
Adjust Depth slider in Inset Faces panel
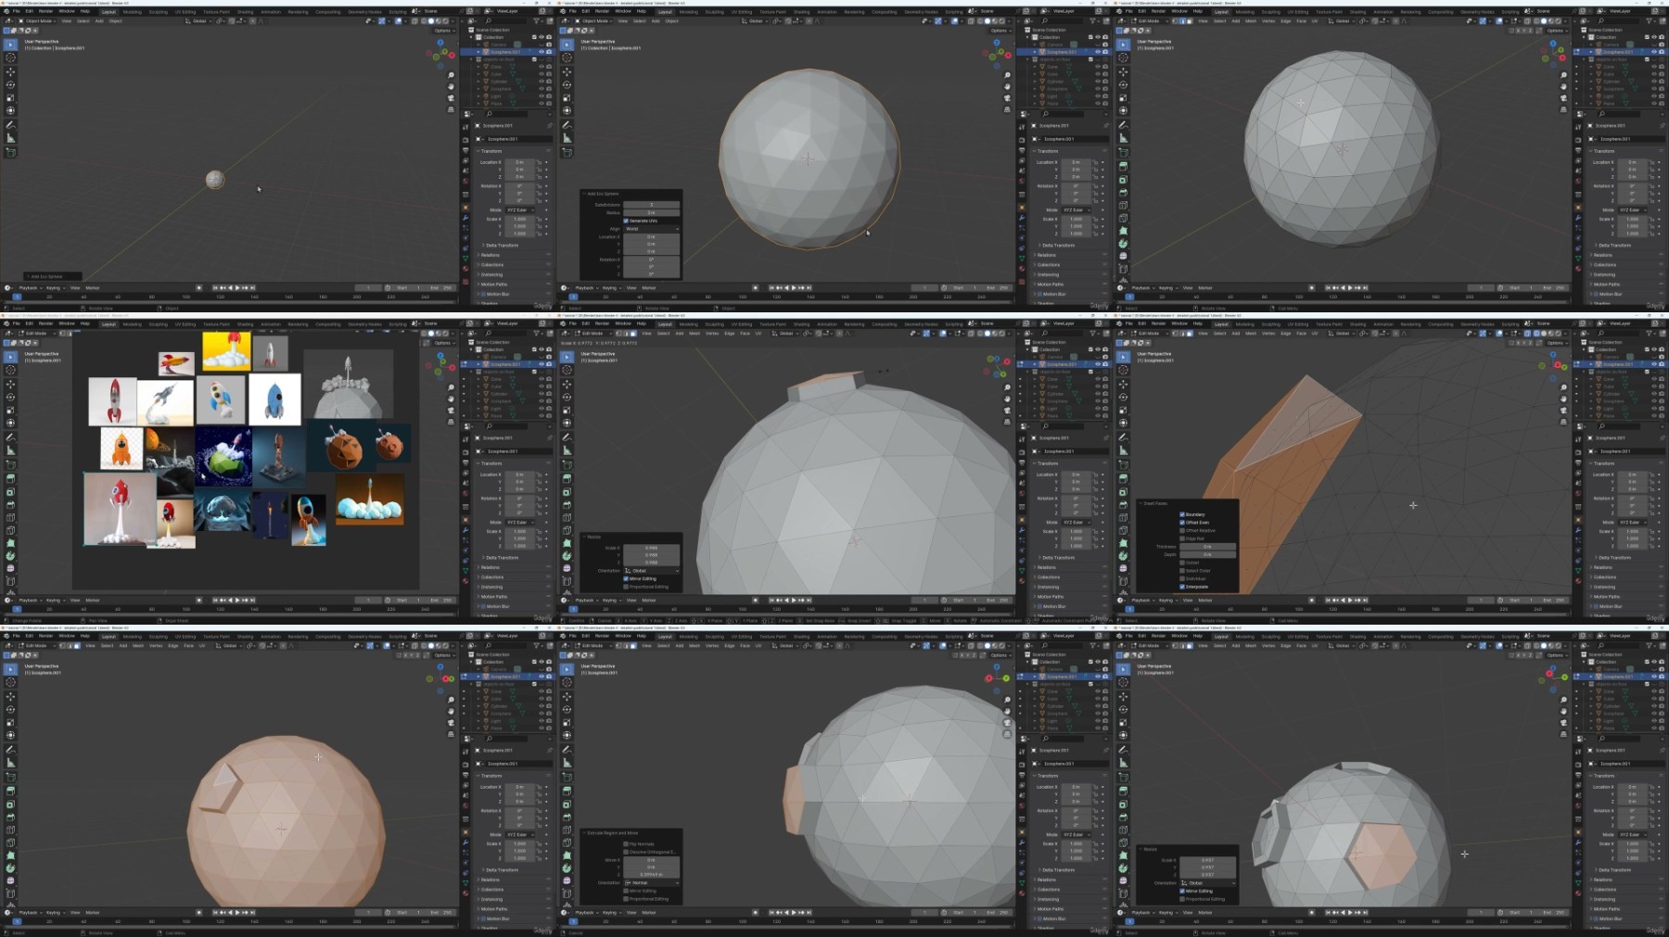tap(1208, 554)
